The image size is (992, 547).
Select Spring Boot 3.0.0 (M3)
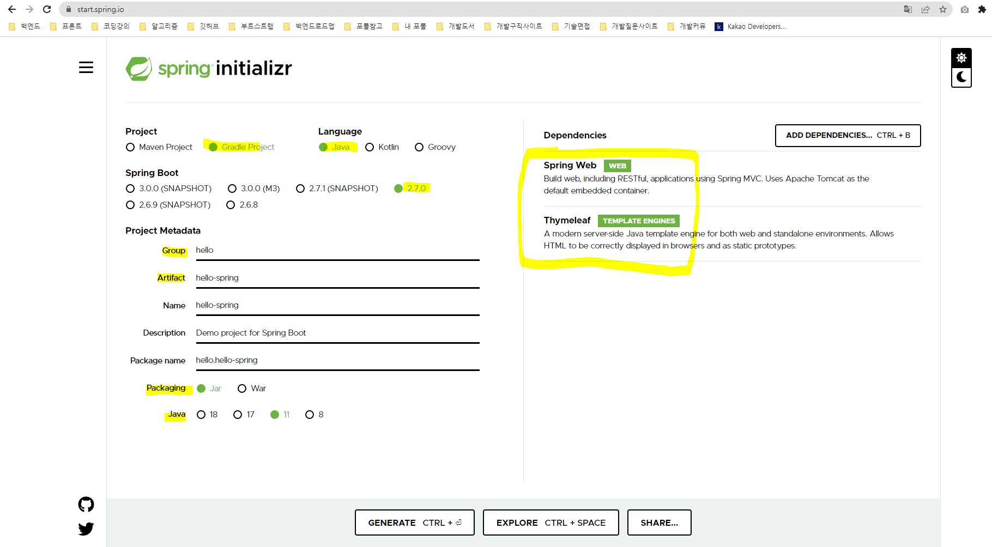pos(253,189)
